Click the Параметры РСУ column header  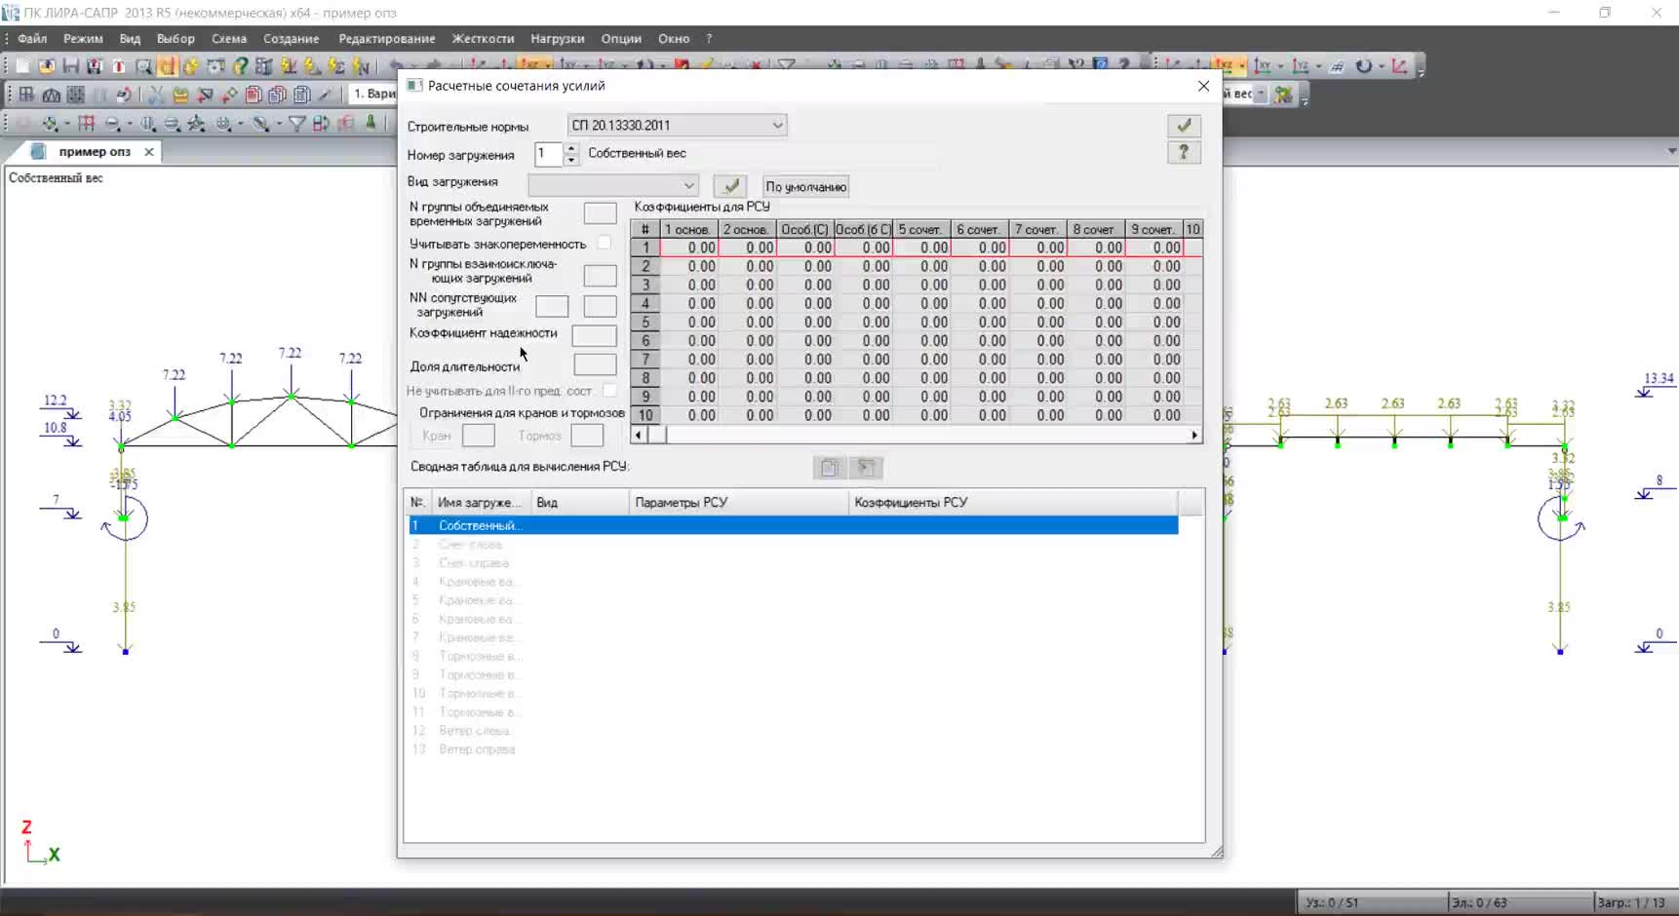pos(738,503)
